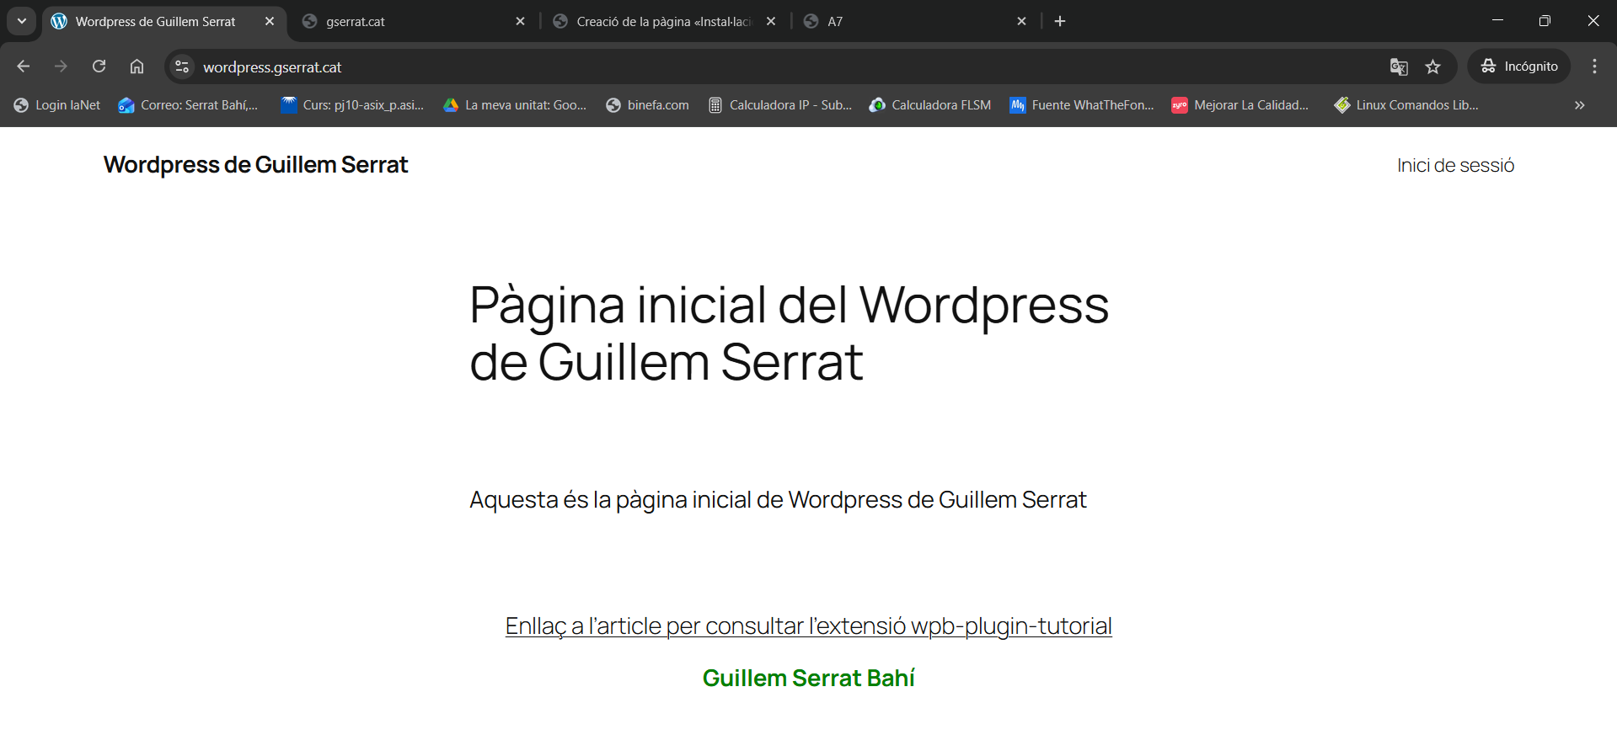Open the Linux Comandos bookmark
The width and height of the screenshot is (1617, 756).
click(x=1406, y=105)
